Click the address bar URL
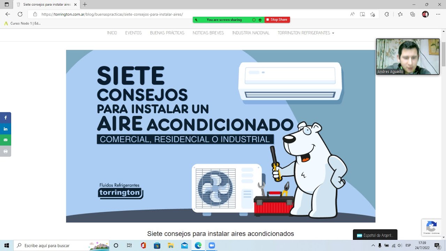The width and height of the screenshot is (446, 251). (x=112, y=14)
